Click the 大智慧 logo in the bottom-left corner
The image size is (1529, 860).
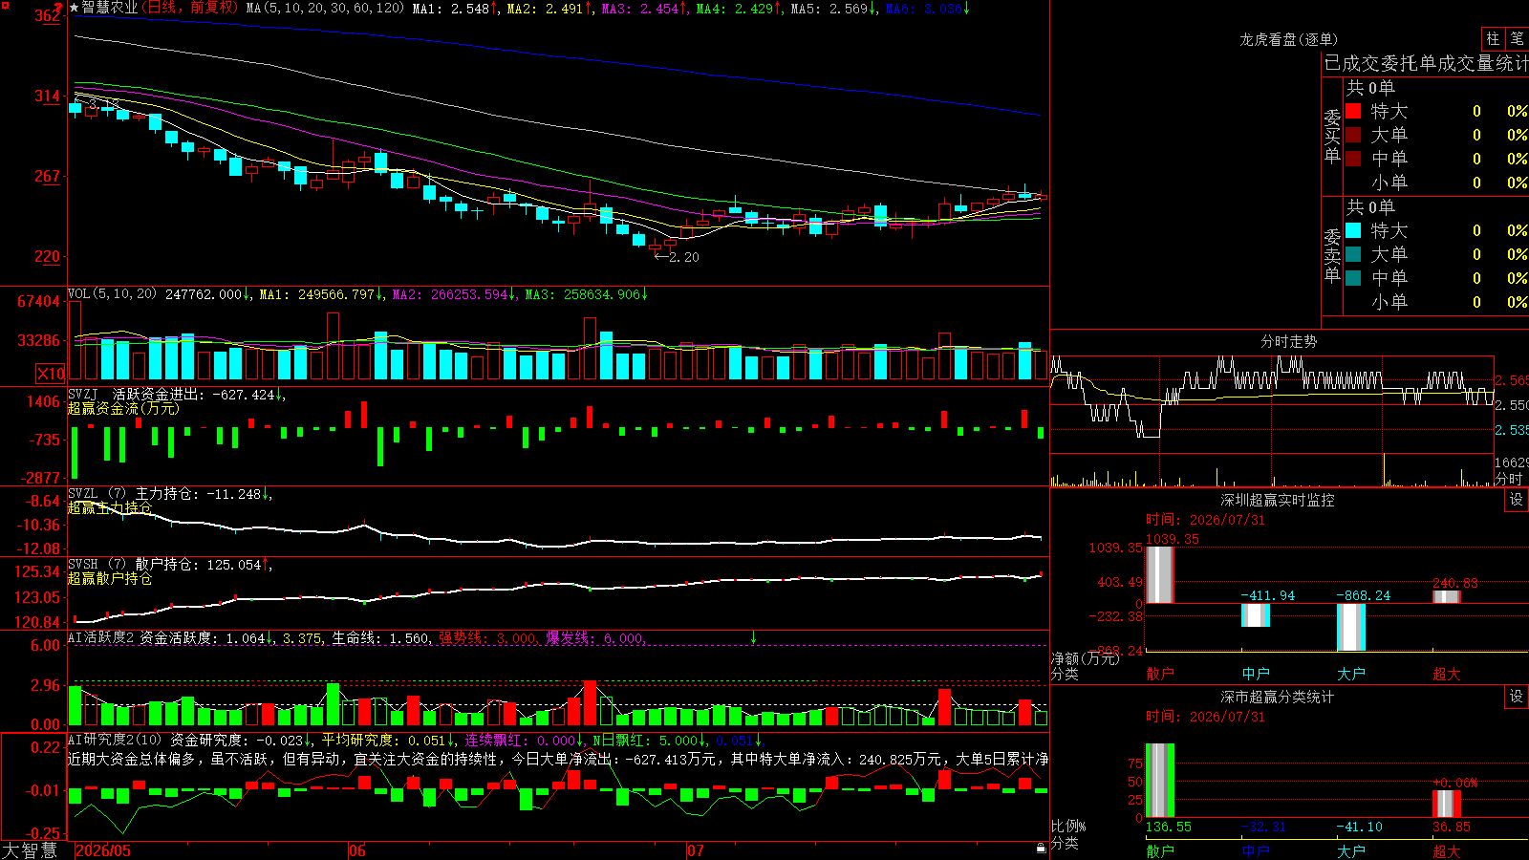click(x=30, y=850)
